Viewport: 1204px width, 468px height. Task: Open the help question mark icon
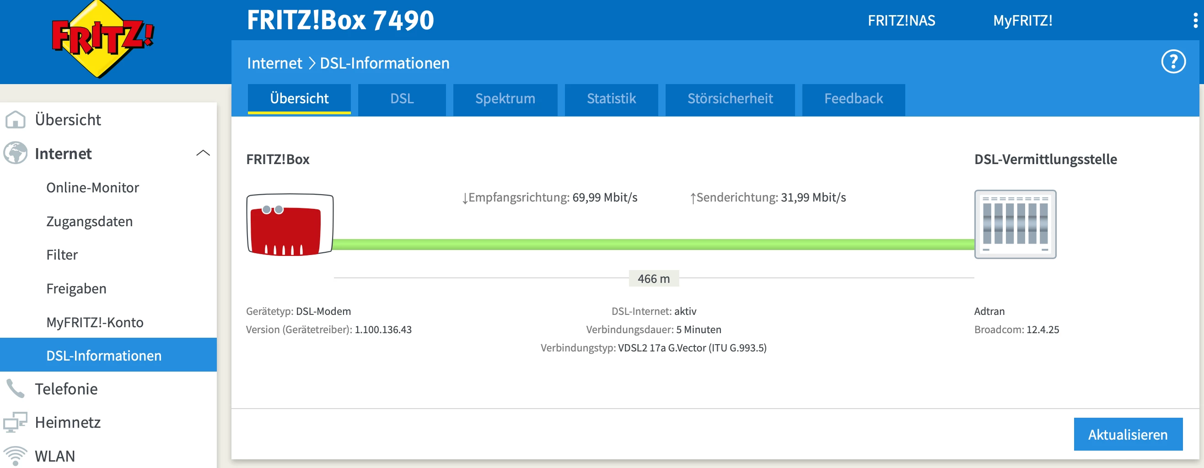[x=1173, y=62]
